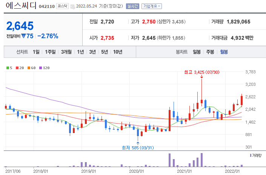
Task: Click the 상한가 3,435 text
Action: pos(171,22)
